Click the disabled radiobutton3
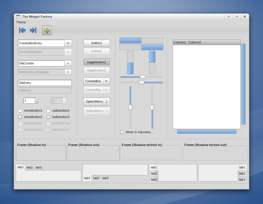Viewport: 263px width, 204px height. pos(48,123)
